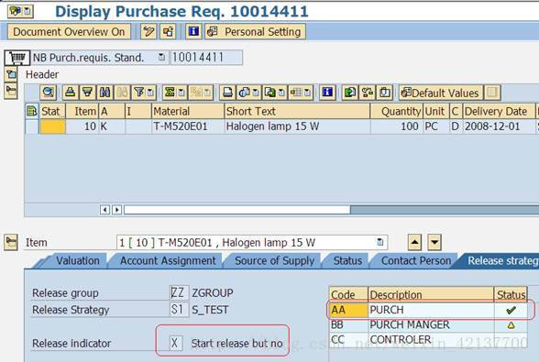Click the requisition number field 10014411
The height and width of the screenshot is (362, 539).
pyautogui.click(x=206, y=57)
